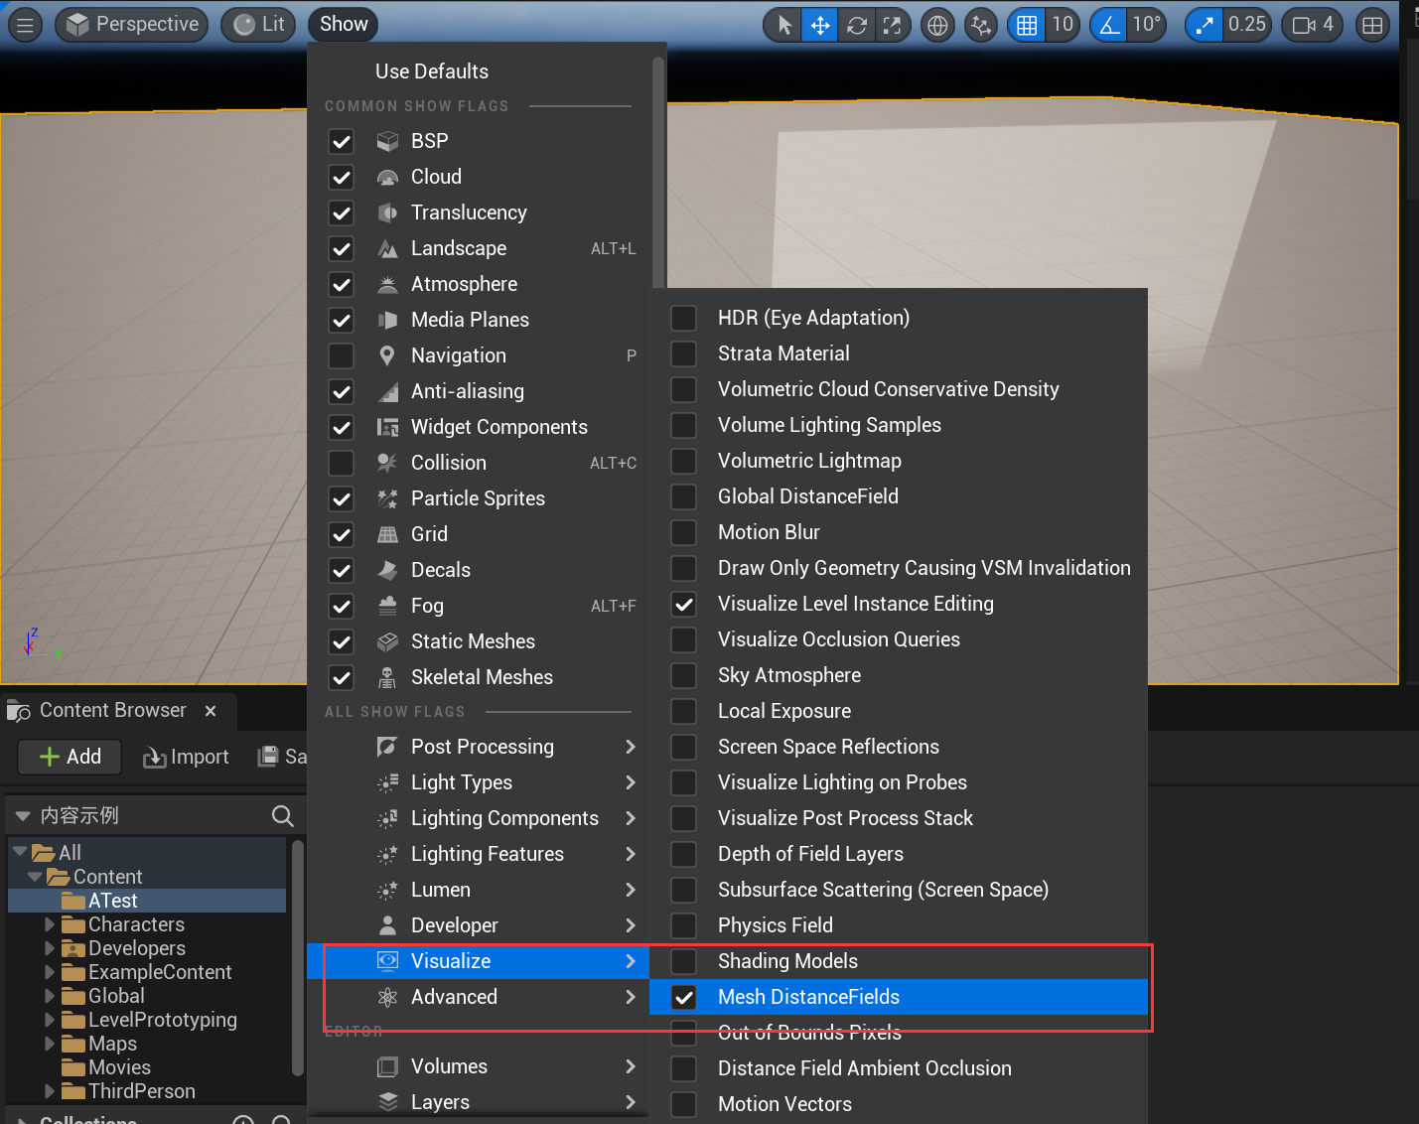This screenshot has width=1419, height=1124.
Task: Open the Perspective viewport type dropdown
Action: click(x=132, y=25)
